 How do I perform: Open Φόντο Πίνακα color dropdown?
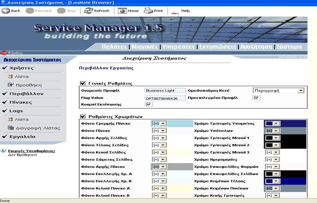tap(163, 131)
